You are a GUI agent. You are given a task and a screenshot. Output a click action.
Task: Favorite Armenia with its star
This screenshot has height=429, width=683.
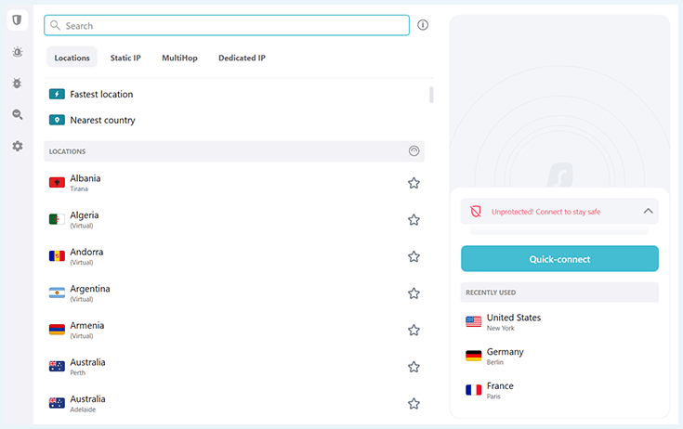click(x=414, y=331)
